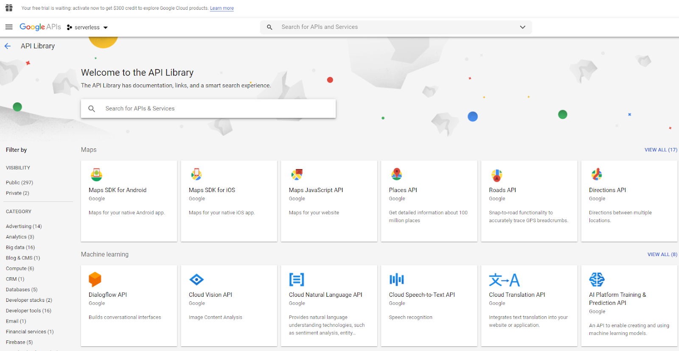Filter by Blog & CMS category
Viewport: 679px width, 351px height.
click(23, 258)
